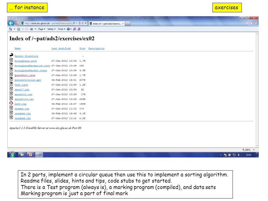Screen dimensions: 268x201
Task: Open the QueueSort.java link
Action: click(25, 75)
